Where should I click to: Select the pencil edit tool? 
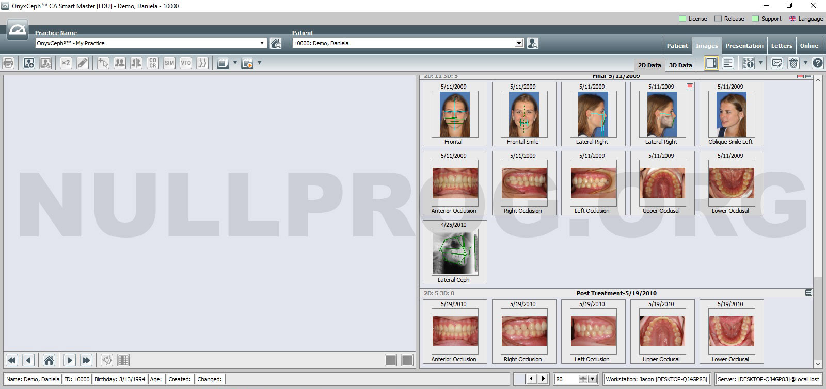[x=83, y=63]
